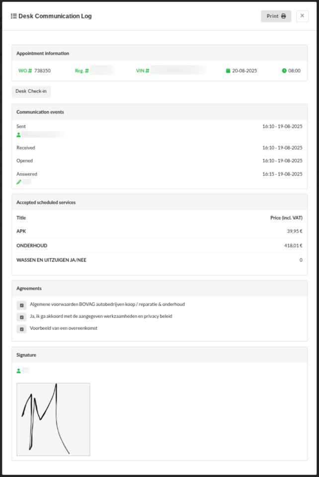Click the list icon beside the dialog title
The height and width of the screenshot is (477, 319).
[14, 16]
